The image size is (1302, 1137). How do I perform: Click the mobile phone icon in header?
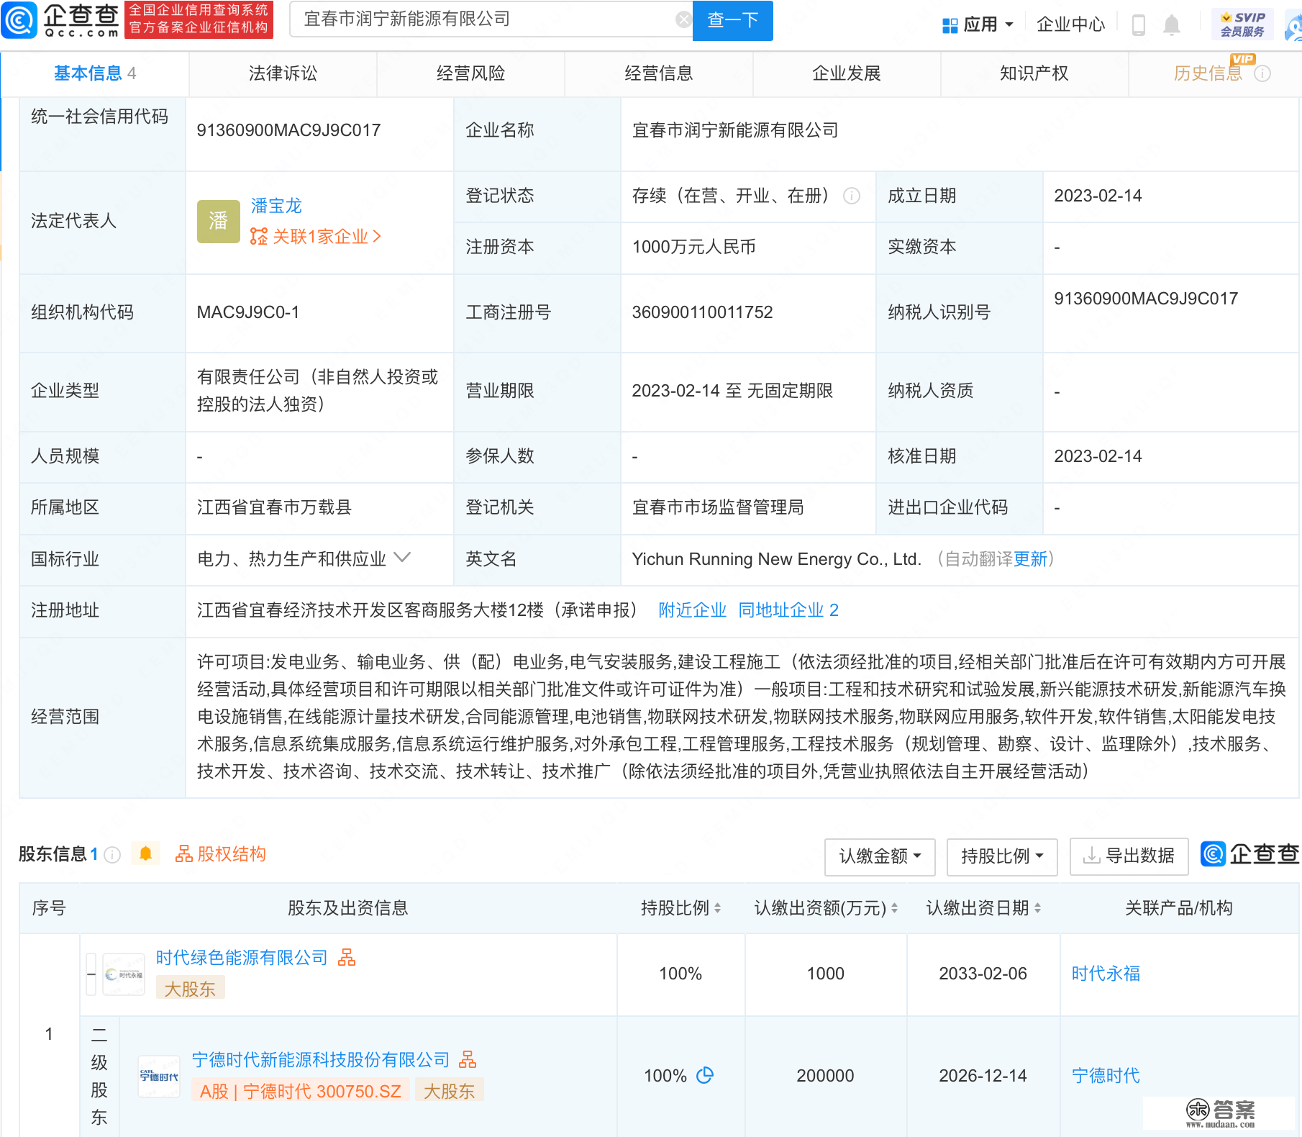(x=1139, y=25)
